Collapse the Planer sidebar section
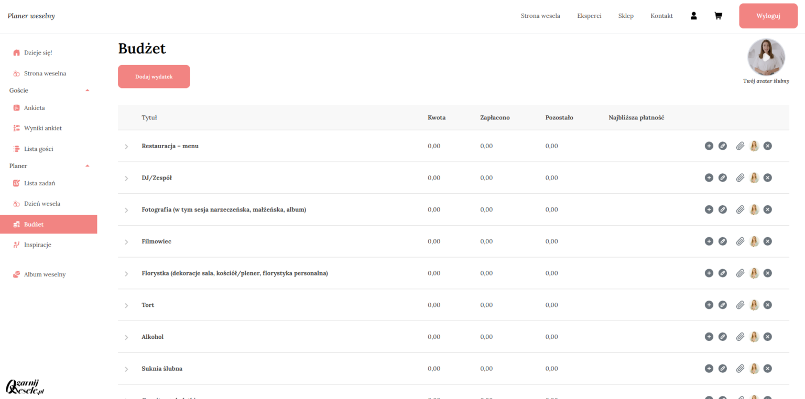This screenshot has width=805, height=399. coord(88,166)
